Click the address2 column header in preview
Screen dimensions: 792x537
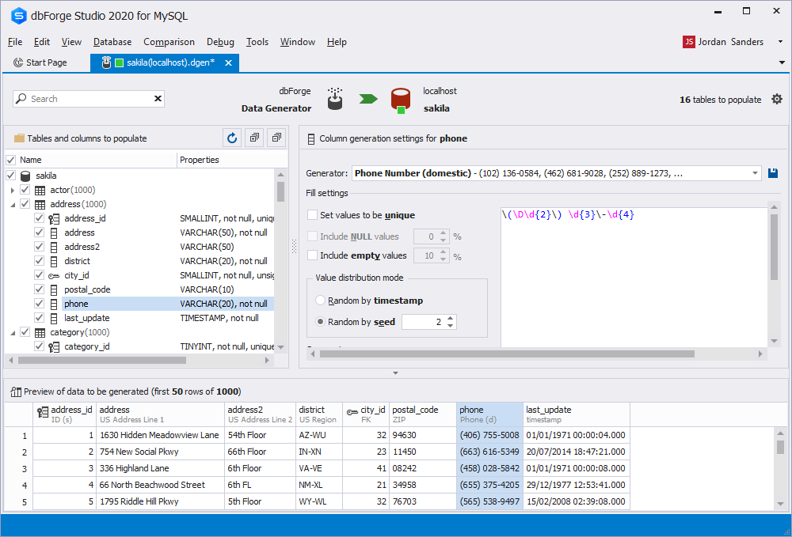click(x=260, y=414)
